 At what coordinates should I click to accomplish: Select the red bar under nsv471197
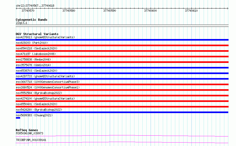[x=122, y=57]
